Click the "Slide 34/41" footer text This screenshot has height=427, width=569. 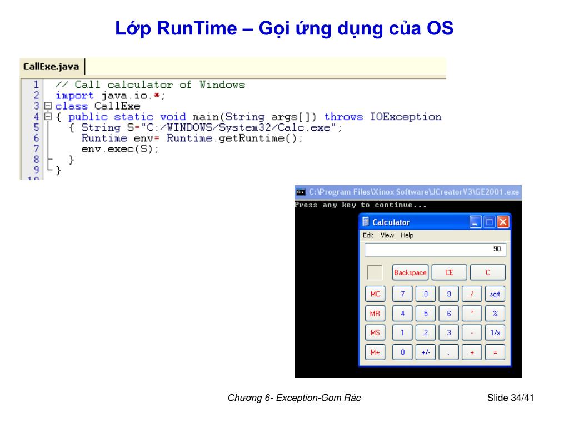pyautogui.click(x=510, y=398)
